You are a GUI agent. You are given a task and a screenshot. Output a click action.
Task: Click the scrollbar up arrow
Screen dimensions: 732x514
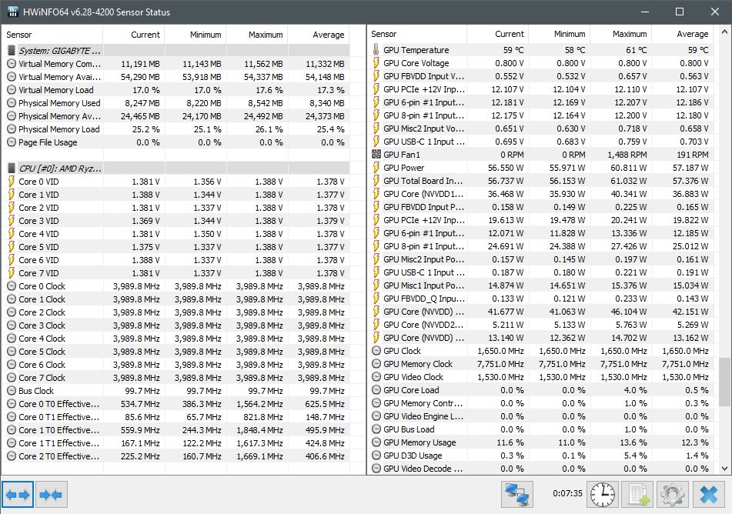(x=724, y=32)
